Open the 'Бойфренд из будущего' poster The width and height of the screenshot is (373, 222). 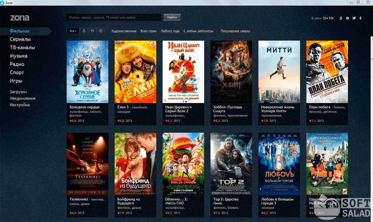coord(135,164)
